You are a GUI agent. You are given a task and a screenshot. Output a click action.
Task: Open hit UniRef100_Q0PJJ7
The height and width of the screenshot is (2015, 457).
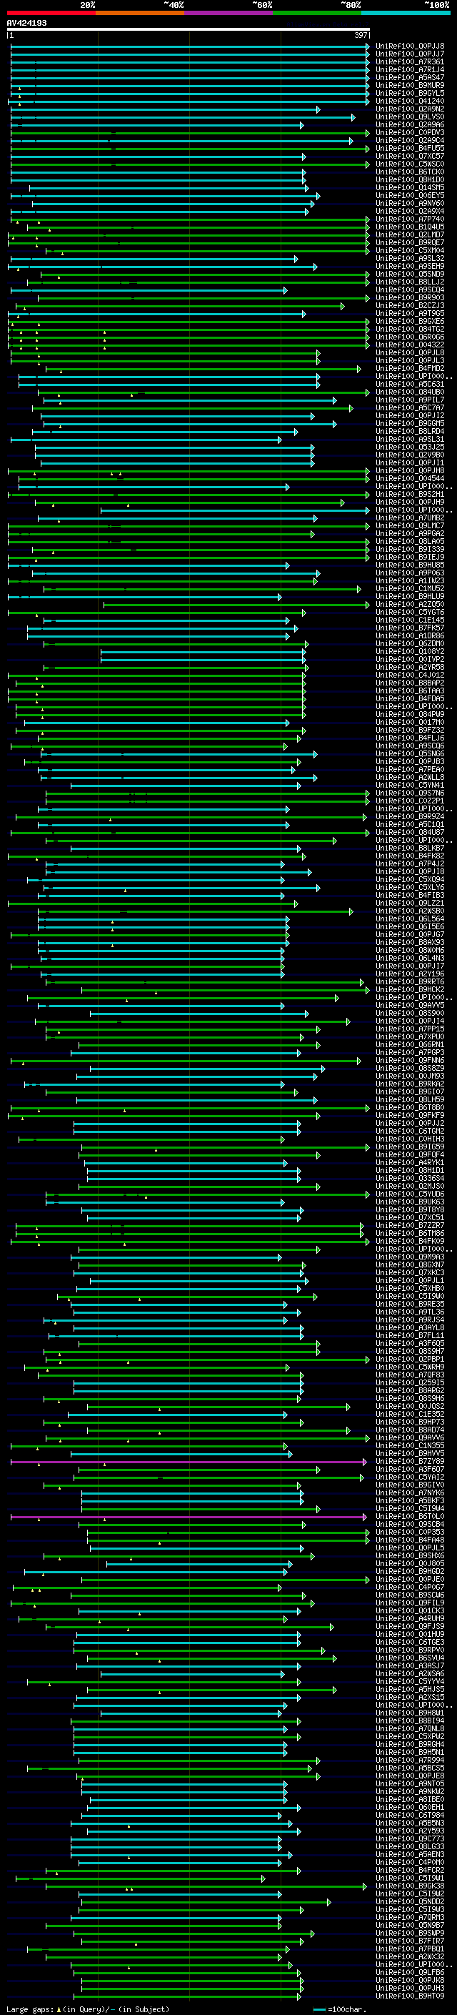coord(410,54)
